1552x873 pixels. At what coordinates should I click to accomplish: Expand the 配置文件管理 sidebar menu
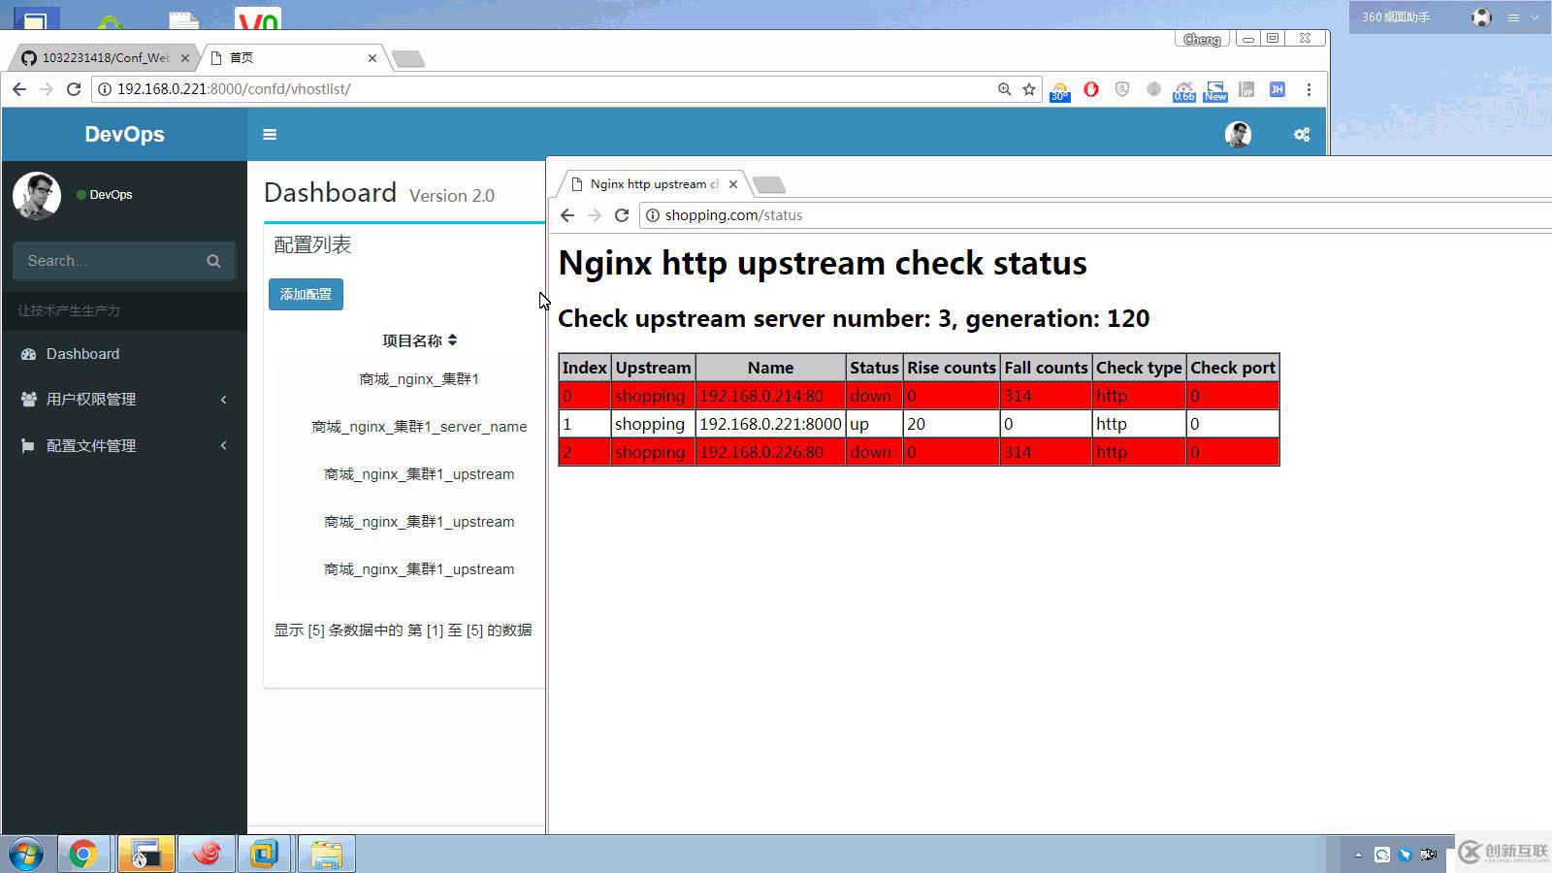(124, 446)
